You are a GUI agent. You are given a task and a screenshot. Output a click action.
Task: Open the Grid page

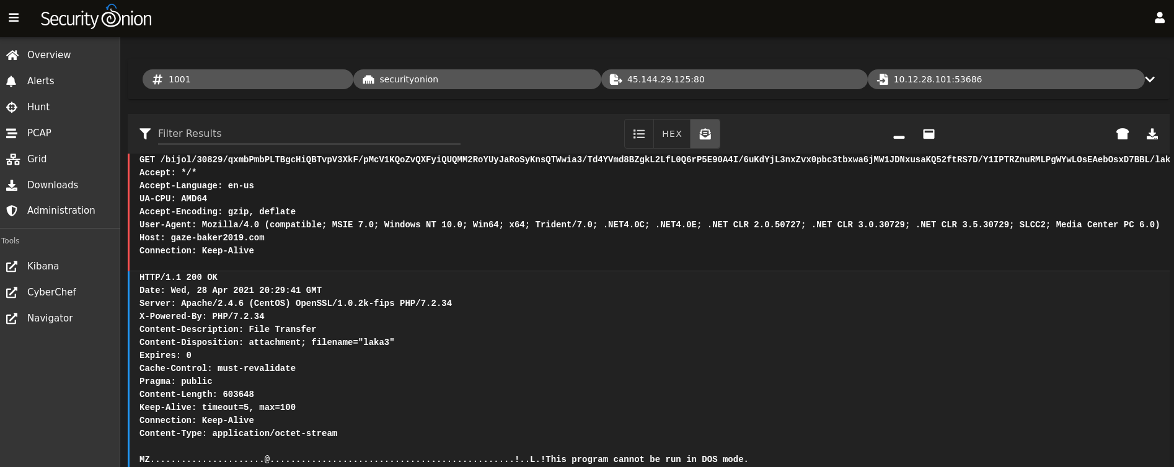point(60,159)
